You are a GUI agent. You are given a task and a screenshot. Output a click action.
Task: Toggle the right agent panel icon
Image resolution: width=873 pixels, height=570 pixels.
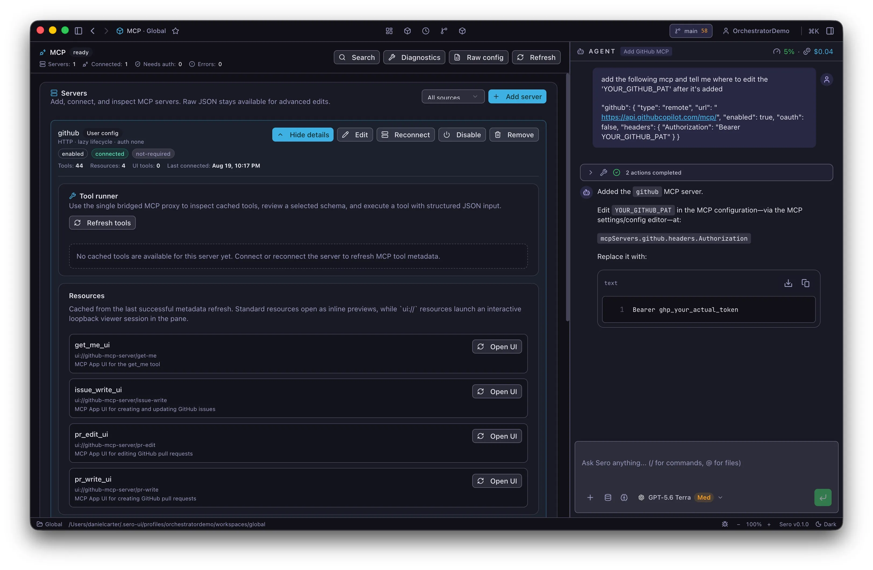[x=830, y=31]
